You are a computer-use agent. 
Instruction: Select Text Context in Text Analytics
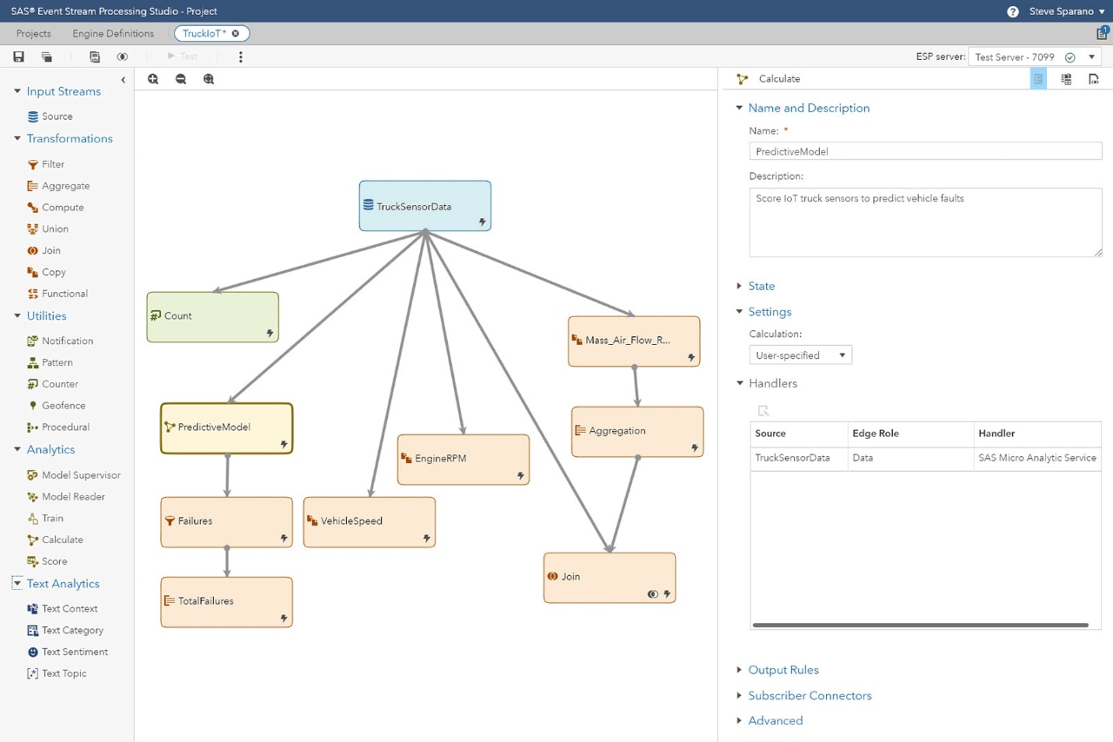[63, 609]
